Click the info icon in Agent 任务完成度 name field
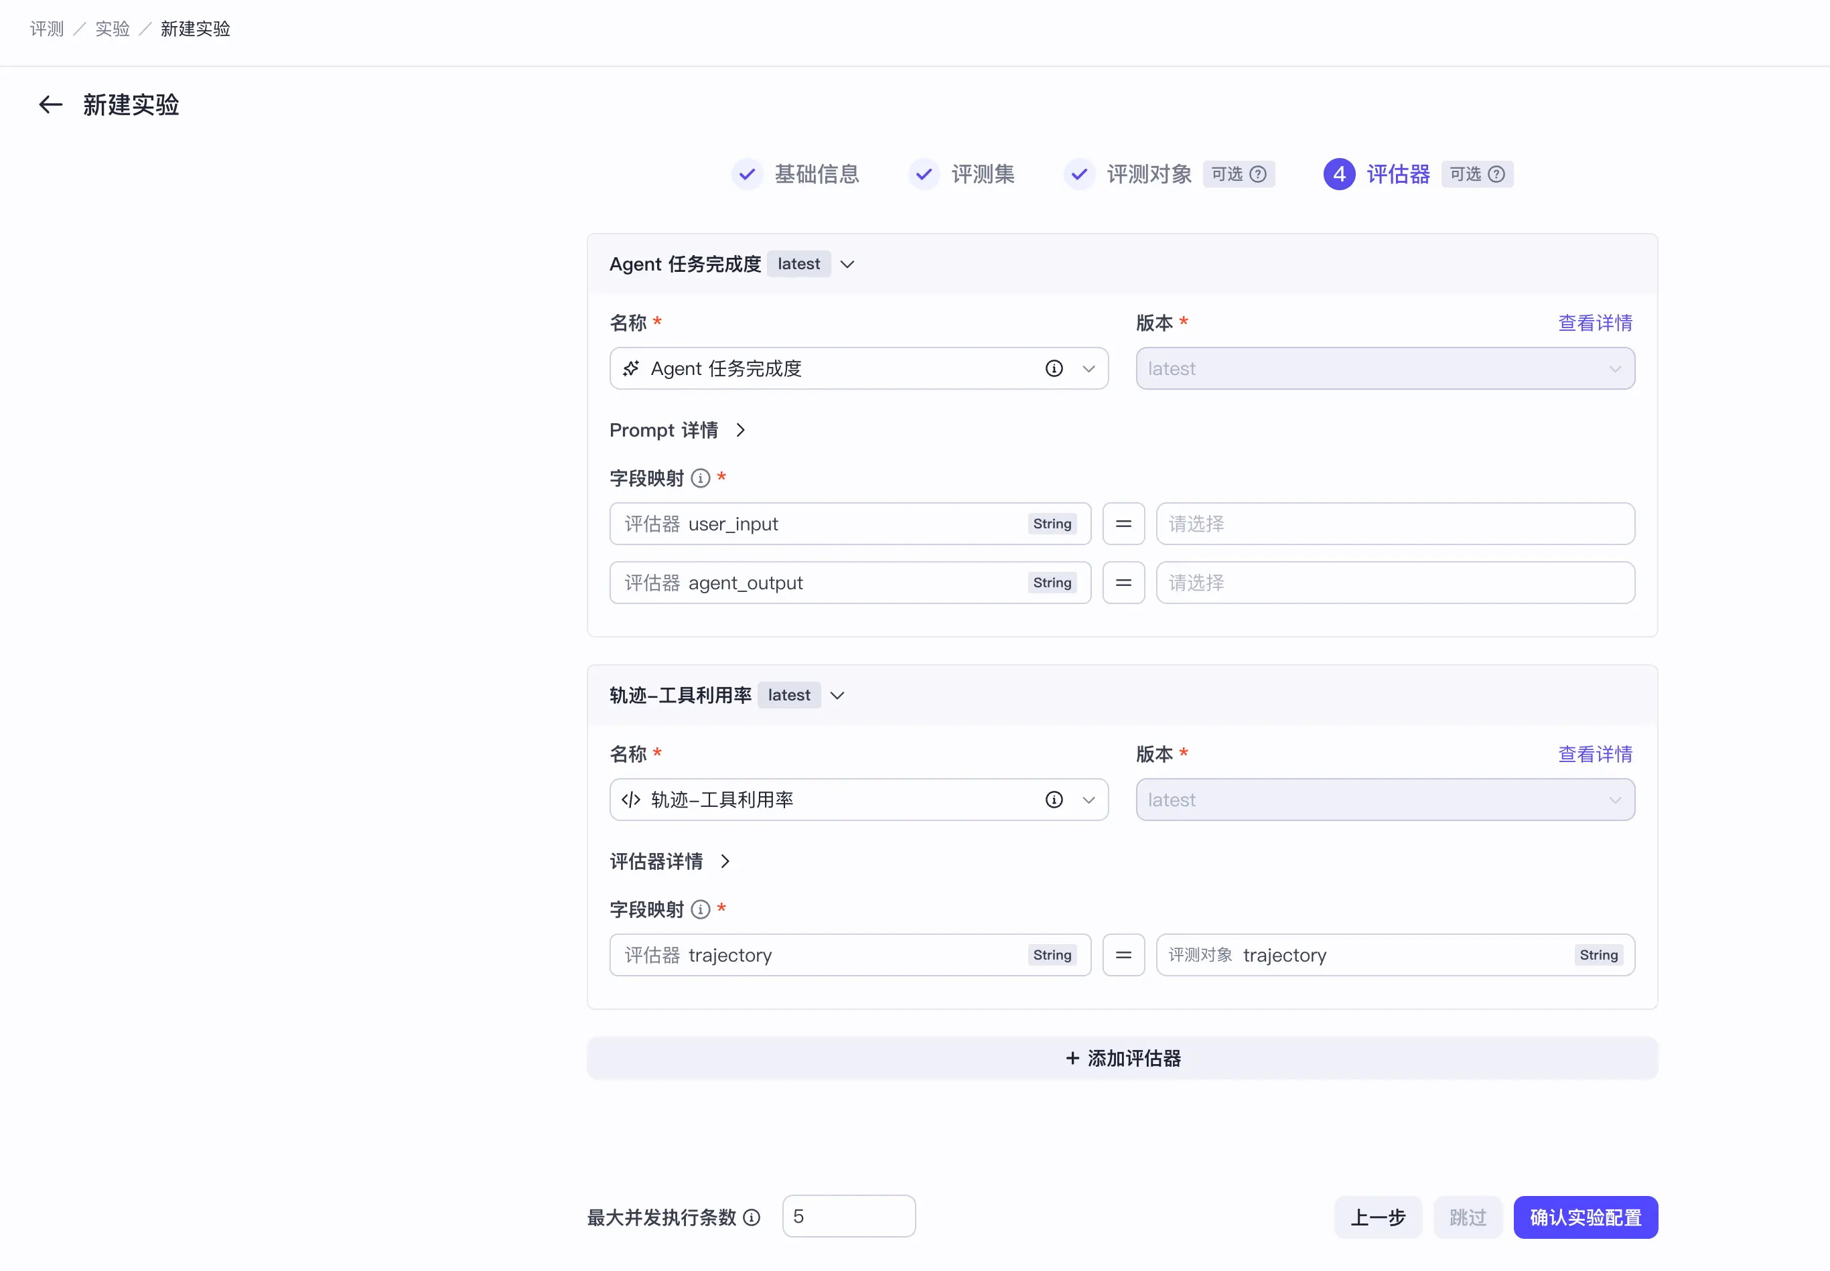Screen dimensions: 1830x1271 (1054, 369)
